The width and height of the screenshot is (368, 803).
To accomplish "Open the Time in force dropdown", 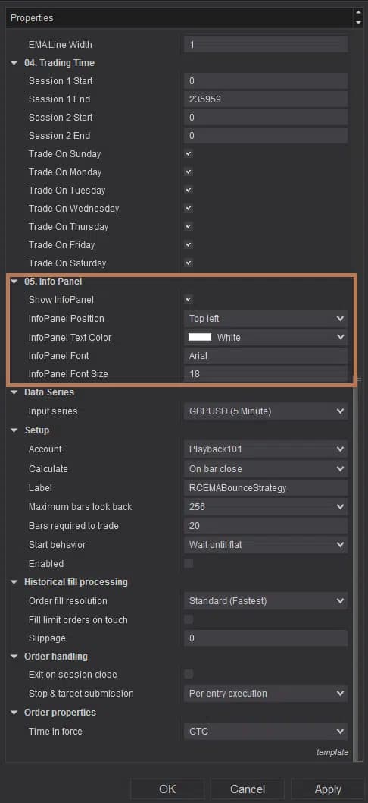I will click(265, 732).
